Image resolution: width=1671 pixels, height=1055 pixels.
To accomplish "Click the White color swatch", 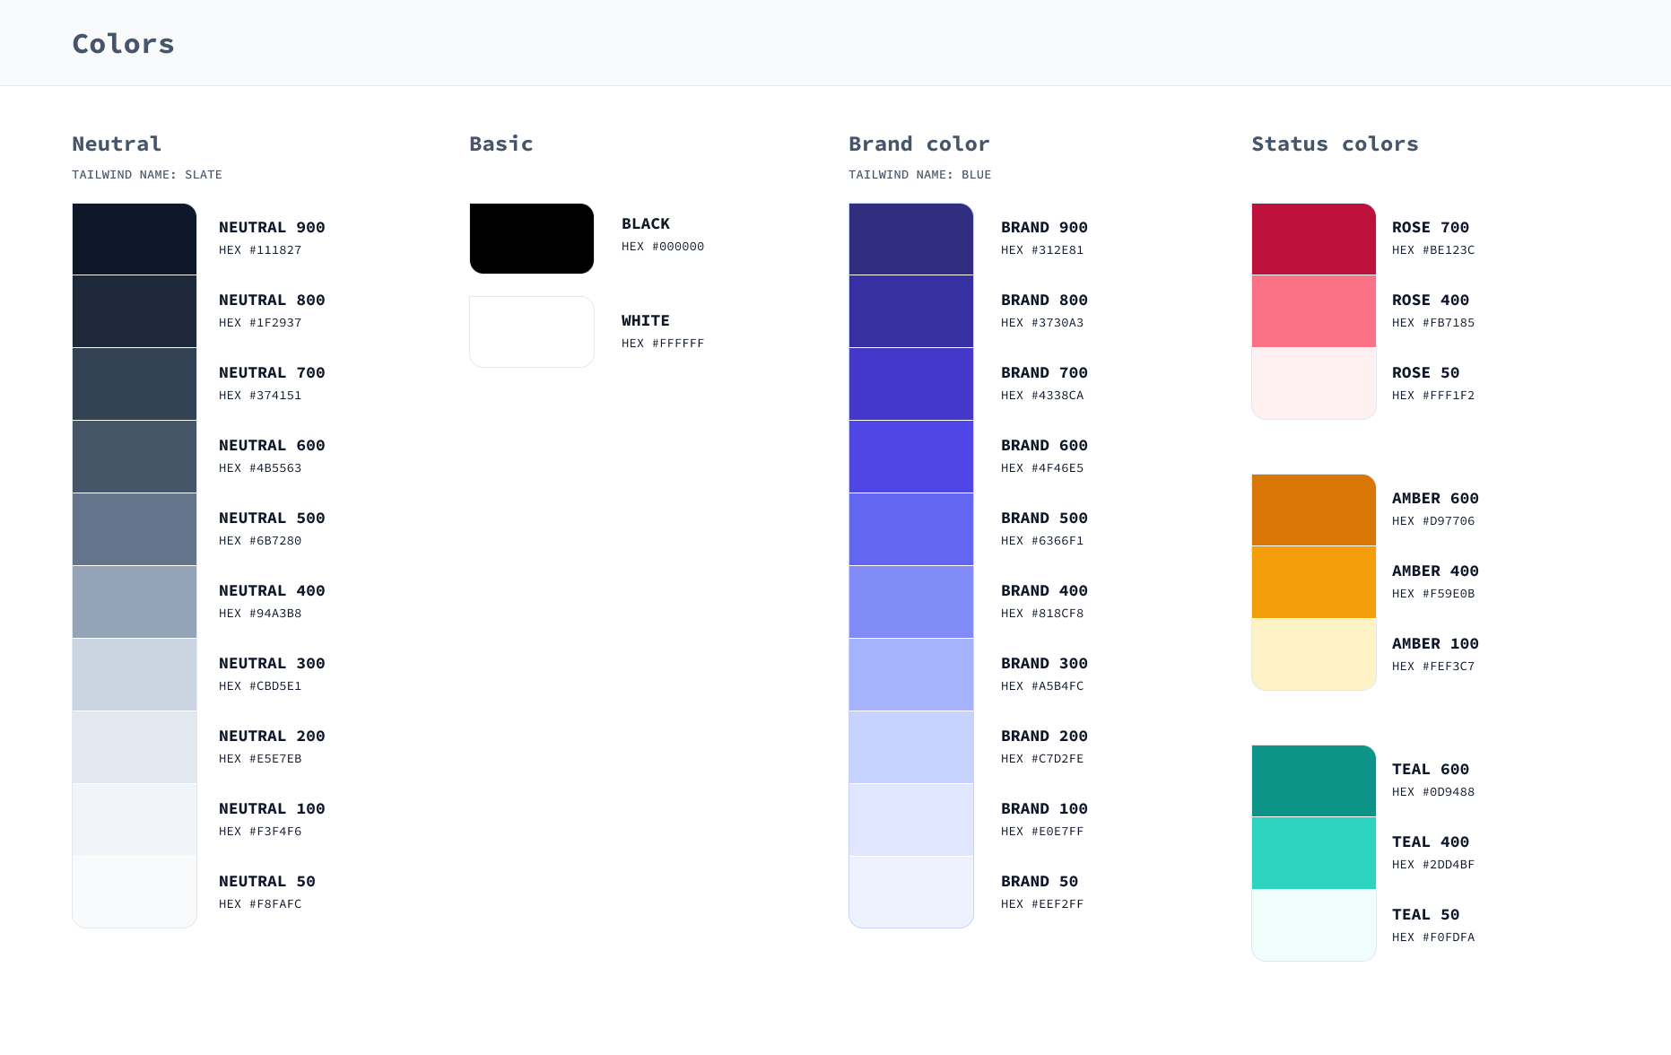I will 532,332.
